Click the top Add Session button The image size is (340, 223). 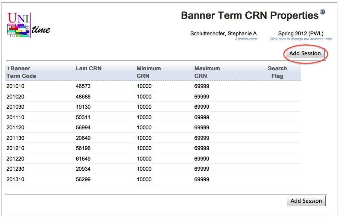[x=305, y=53]
